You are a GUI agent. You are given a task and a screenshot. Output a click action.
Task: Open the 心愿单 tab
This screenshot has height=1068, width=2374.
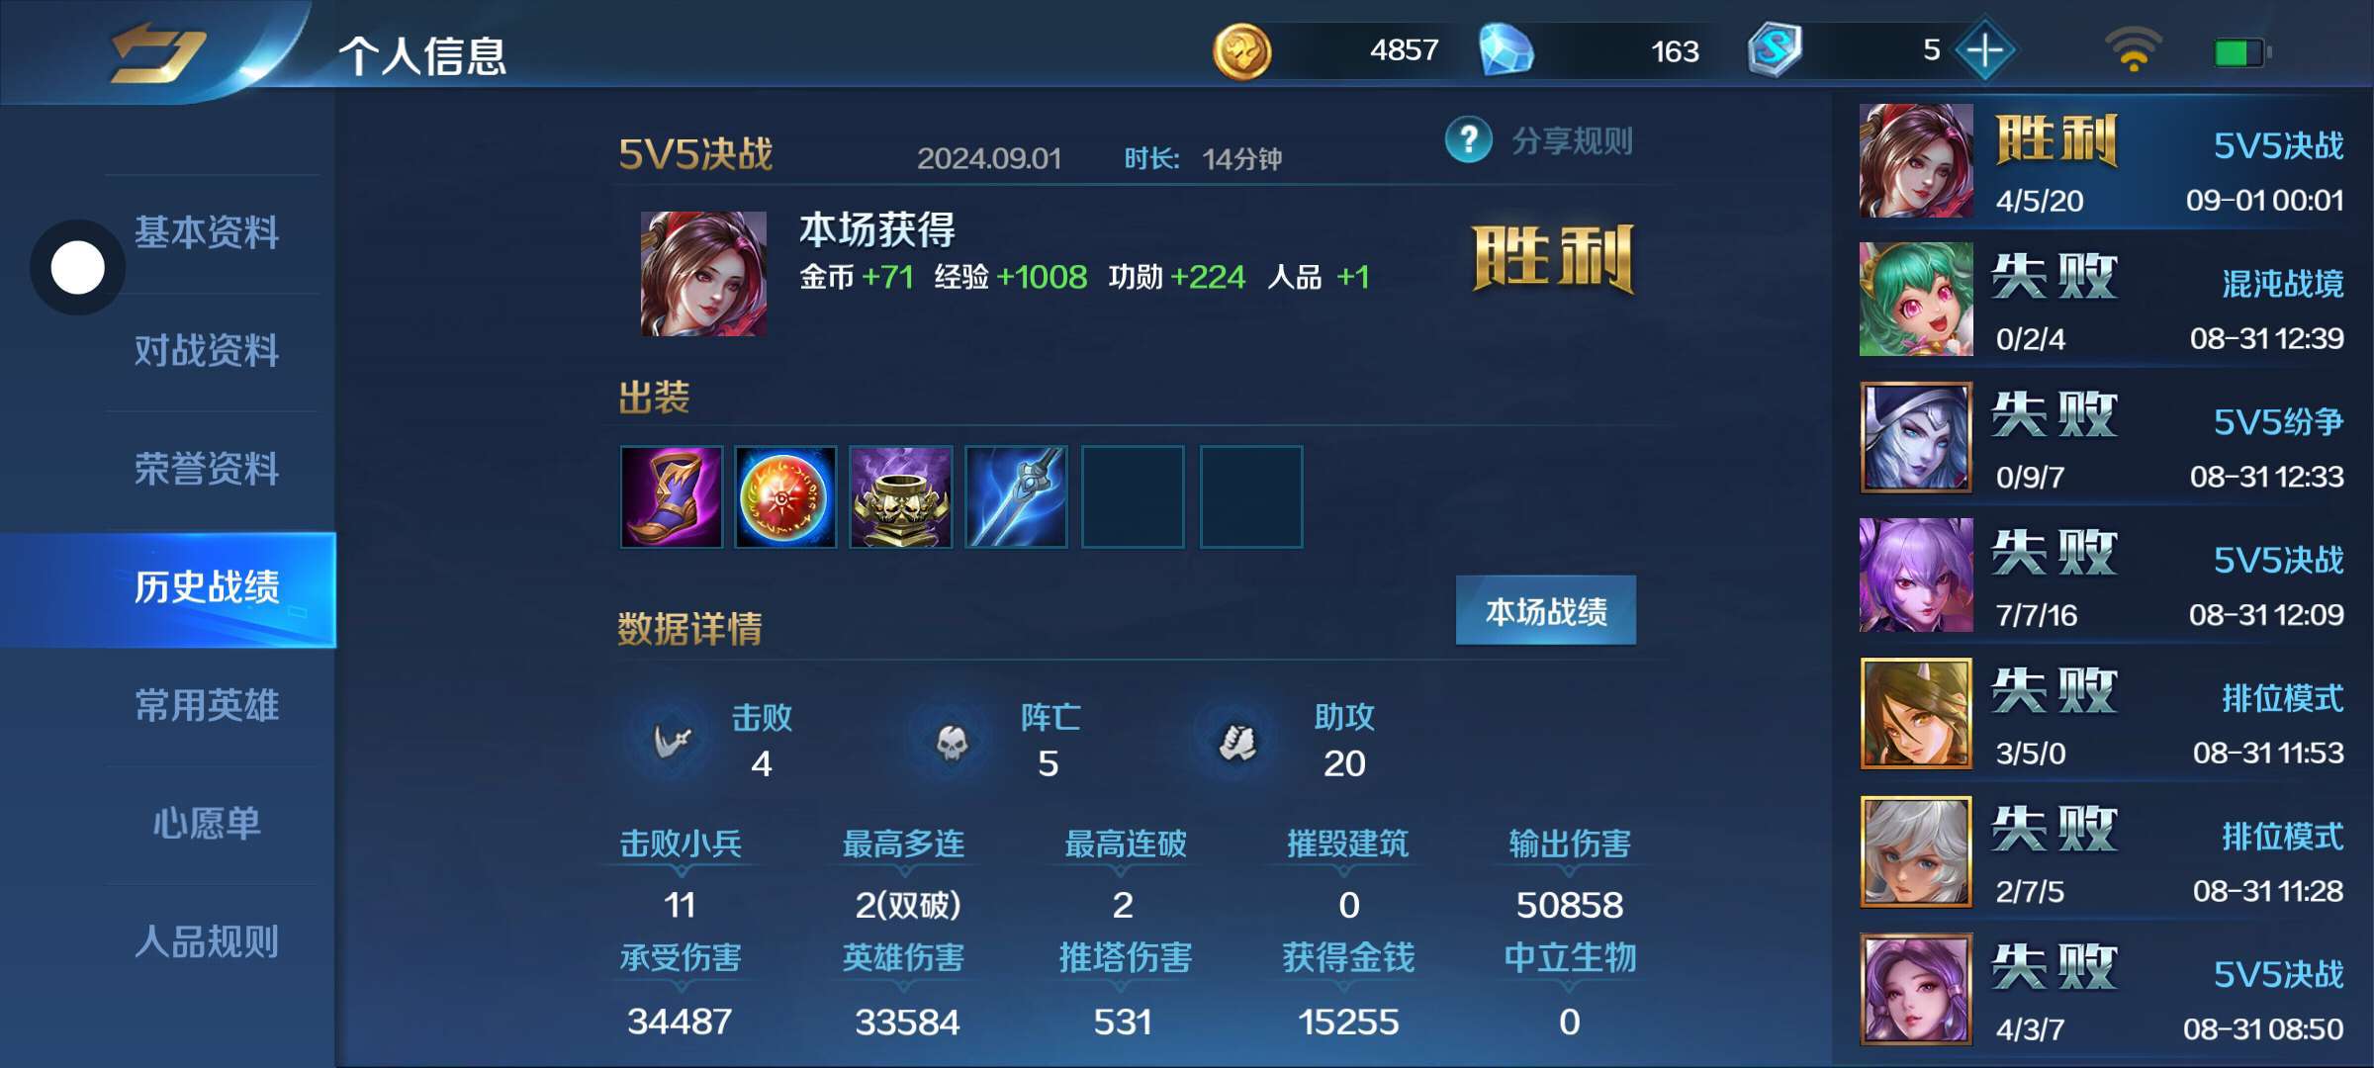(207, 824)
